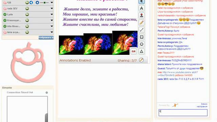The height and width of the screenshot is (122, 217).
Task: Click the 'Sharing::3/7' status text
Action: pyautogui.click(x=127, y=60)
